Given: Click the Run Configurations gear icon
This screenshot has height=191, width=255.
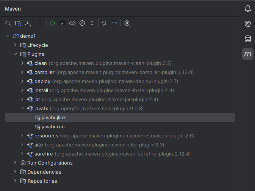Looking at the screenshot, I should [23, 163].
